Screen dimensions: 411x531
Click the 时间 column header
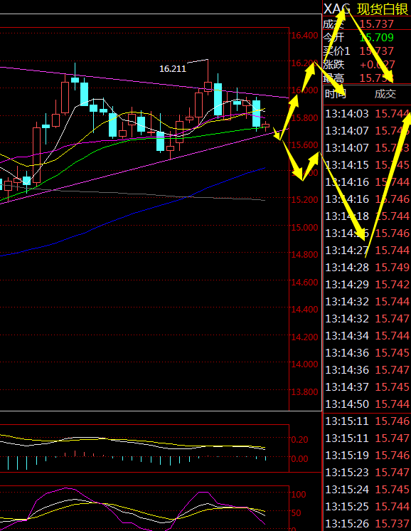click(334, 94)
